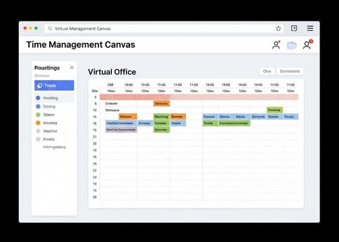Screen dimensions: 339x242
Task: Bookmark the page with the star icon
Action: pos(278,28)
